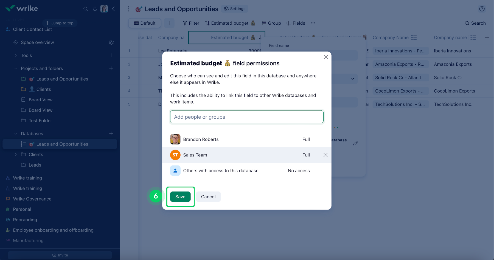Open Leads and Opportunities under Projects and folders
Image resolution: width=494 pixels, height=260 pixels.
tap(62, 79)
